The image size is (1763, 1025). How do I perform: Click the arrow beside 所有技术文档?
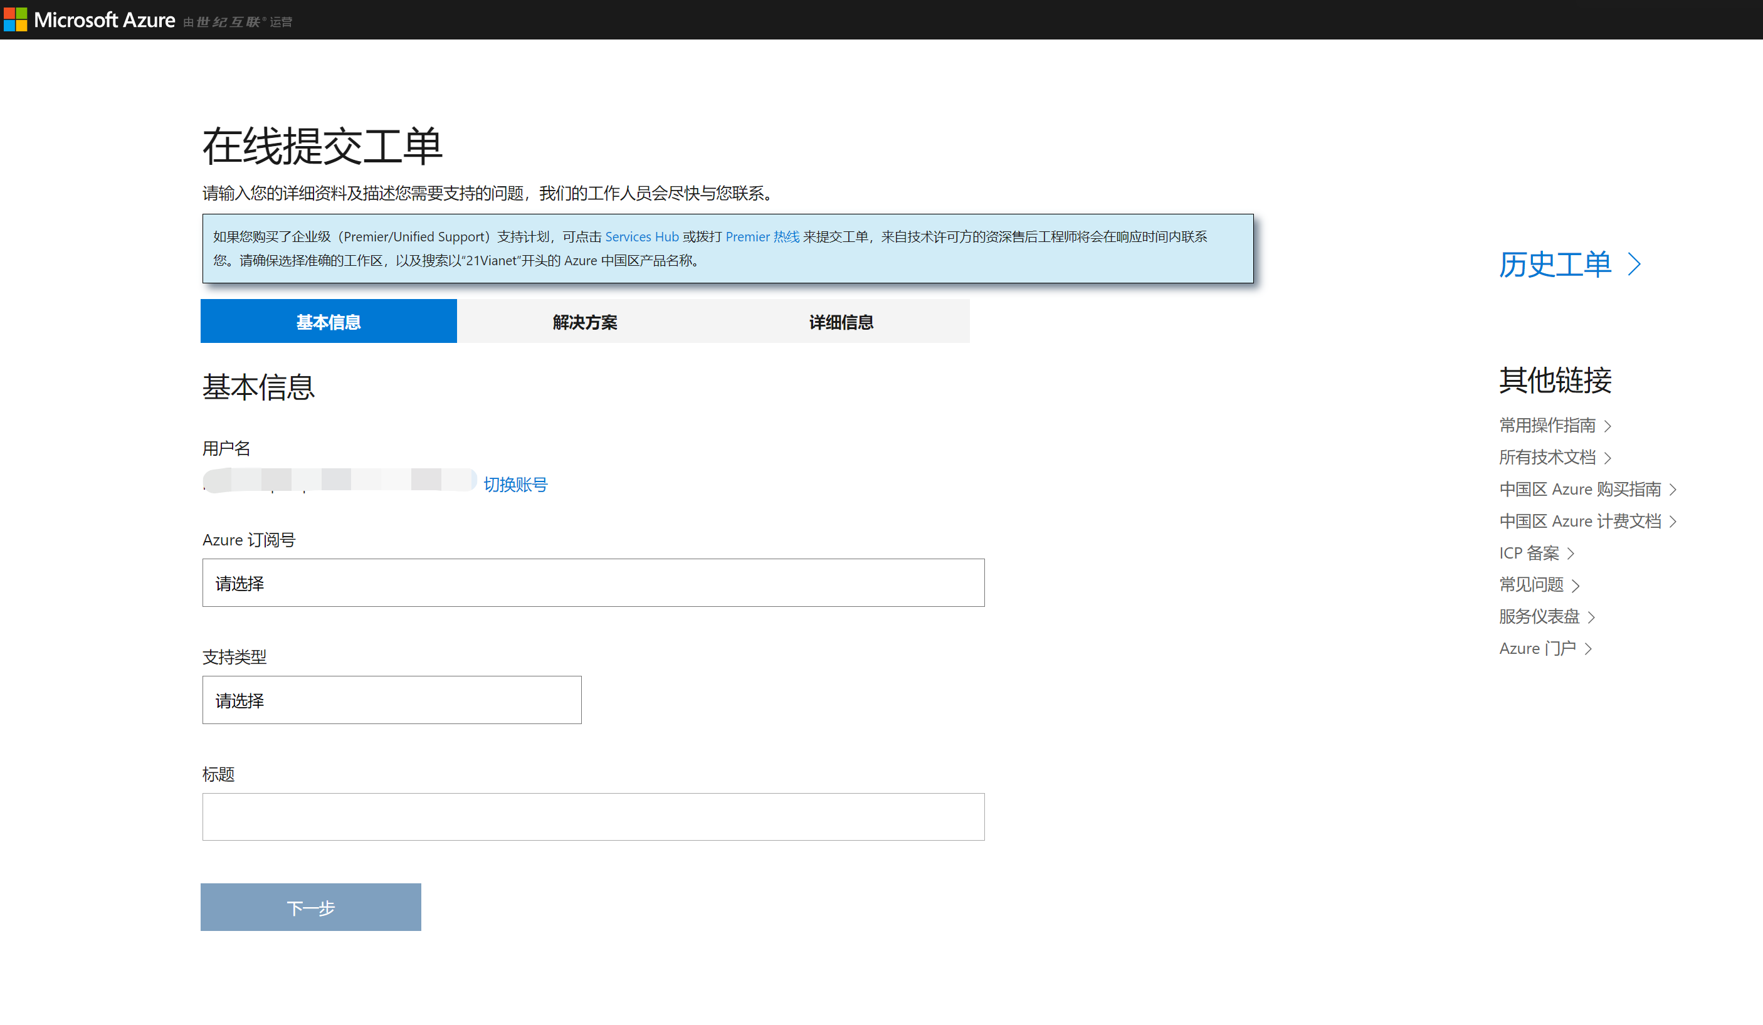1608,458
